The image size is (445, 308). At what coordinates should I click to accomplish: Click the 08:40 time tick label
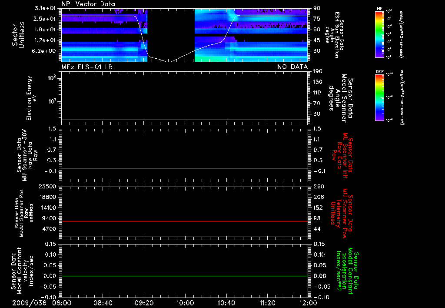103,303
